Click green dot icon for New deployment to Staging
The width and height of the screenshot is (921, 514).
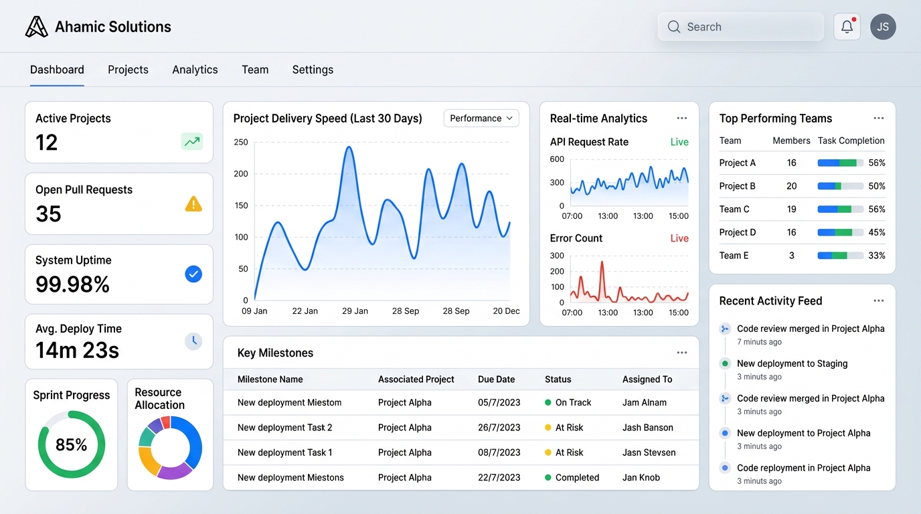click(x=724, y=363)
